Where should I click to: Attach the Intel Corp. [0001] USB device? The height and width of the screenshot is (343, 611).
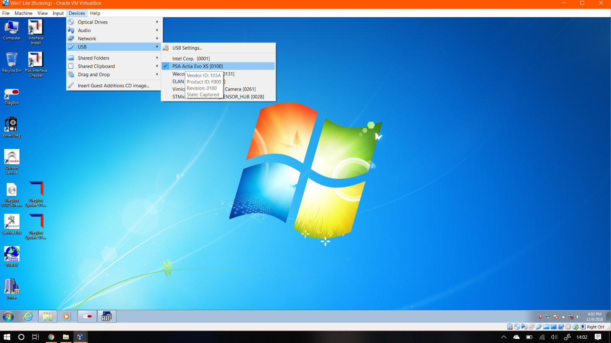218,59
